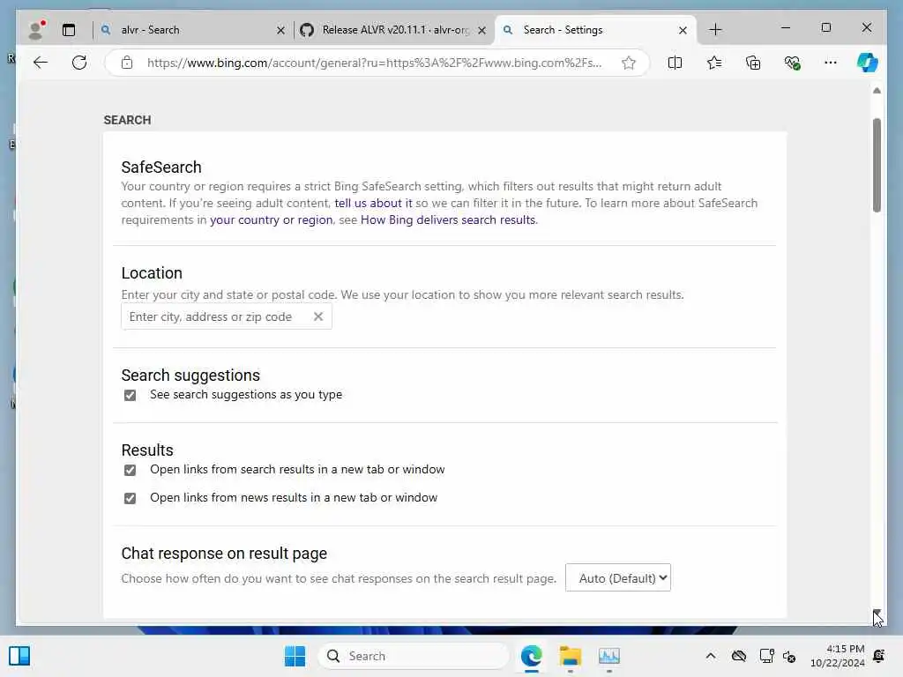This screenshot has height=677, width=903.
Task: Open the Favorites list
Action: pyautogui.click(x=714, y=63)
